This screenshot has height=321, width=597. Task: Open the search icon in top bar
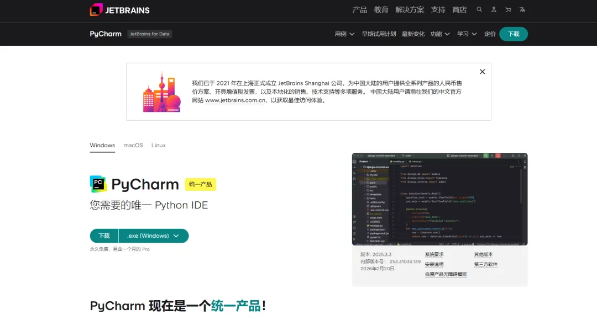pos(479,10)
